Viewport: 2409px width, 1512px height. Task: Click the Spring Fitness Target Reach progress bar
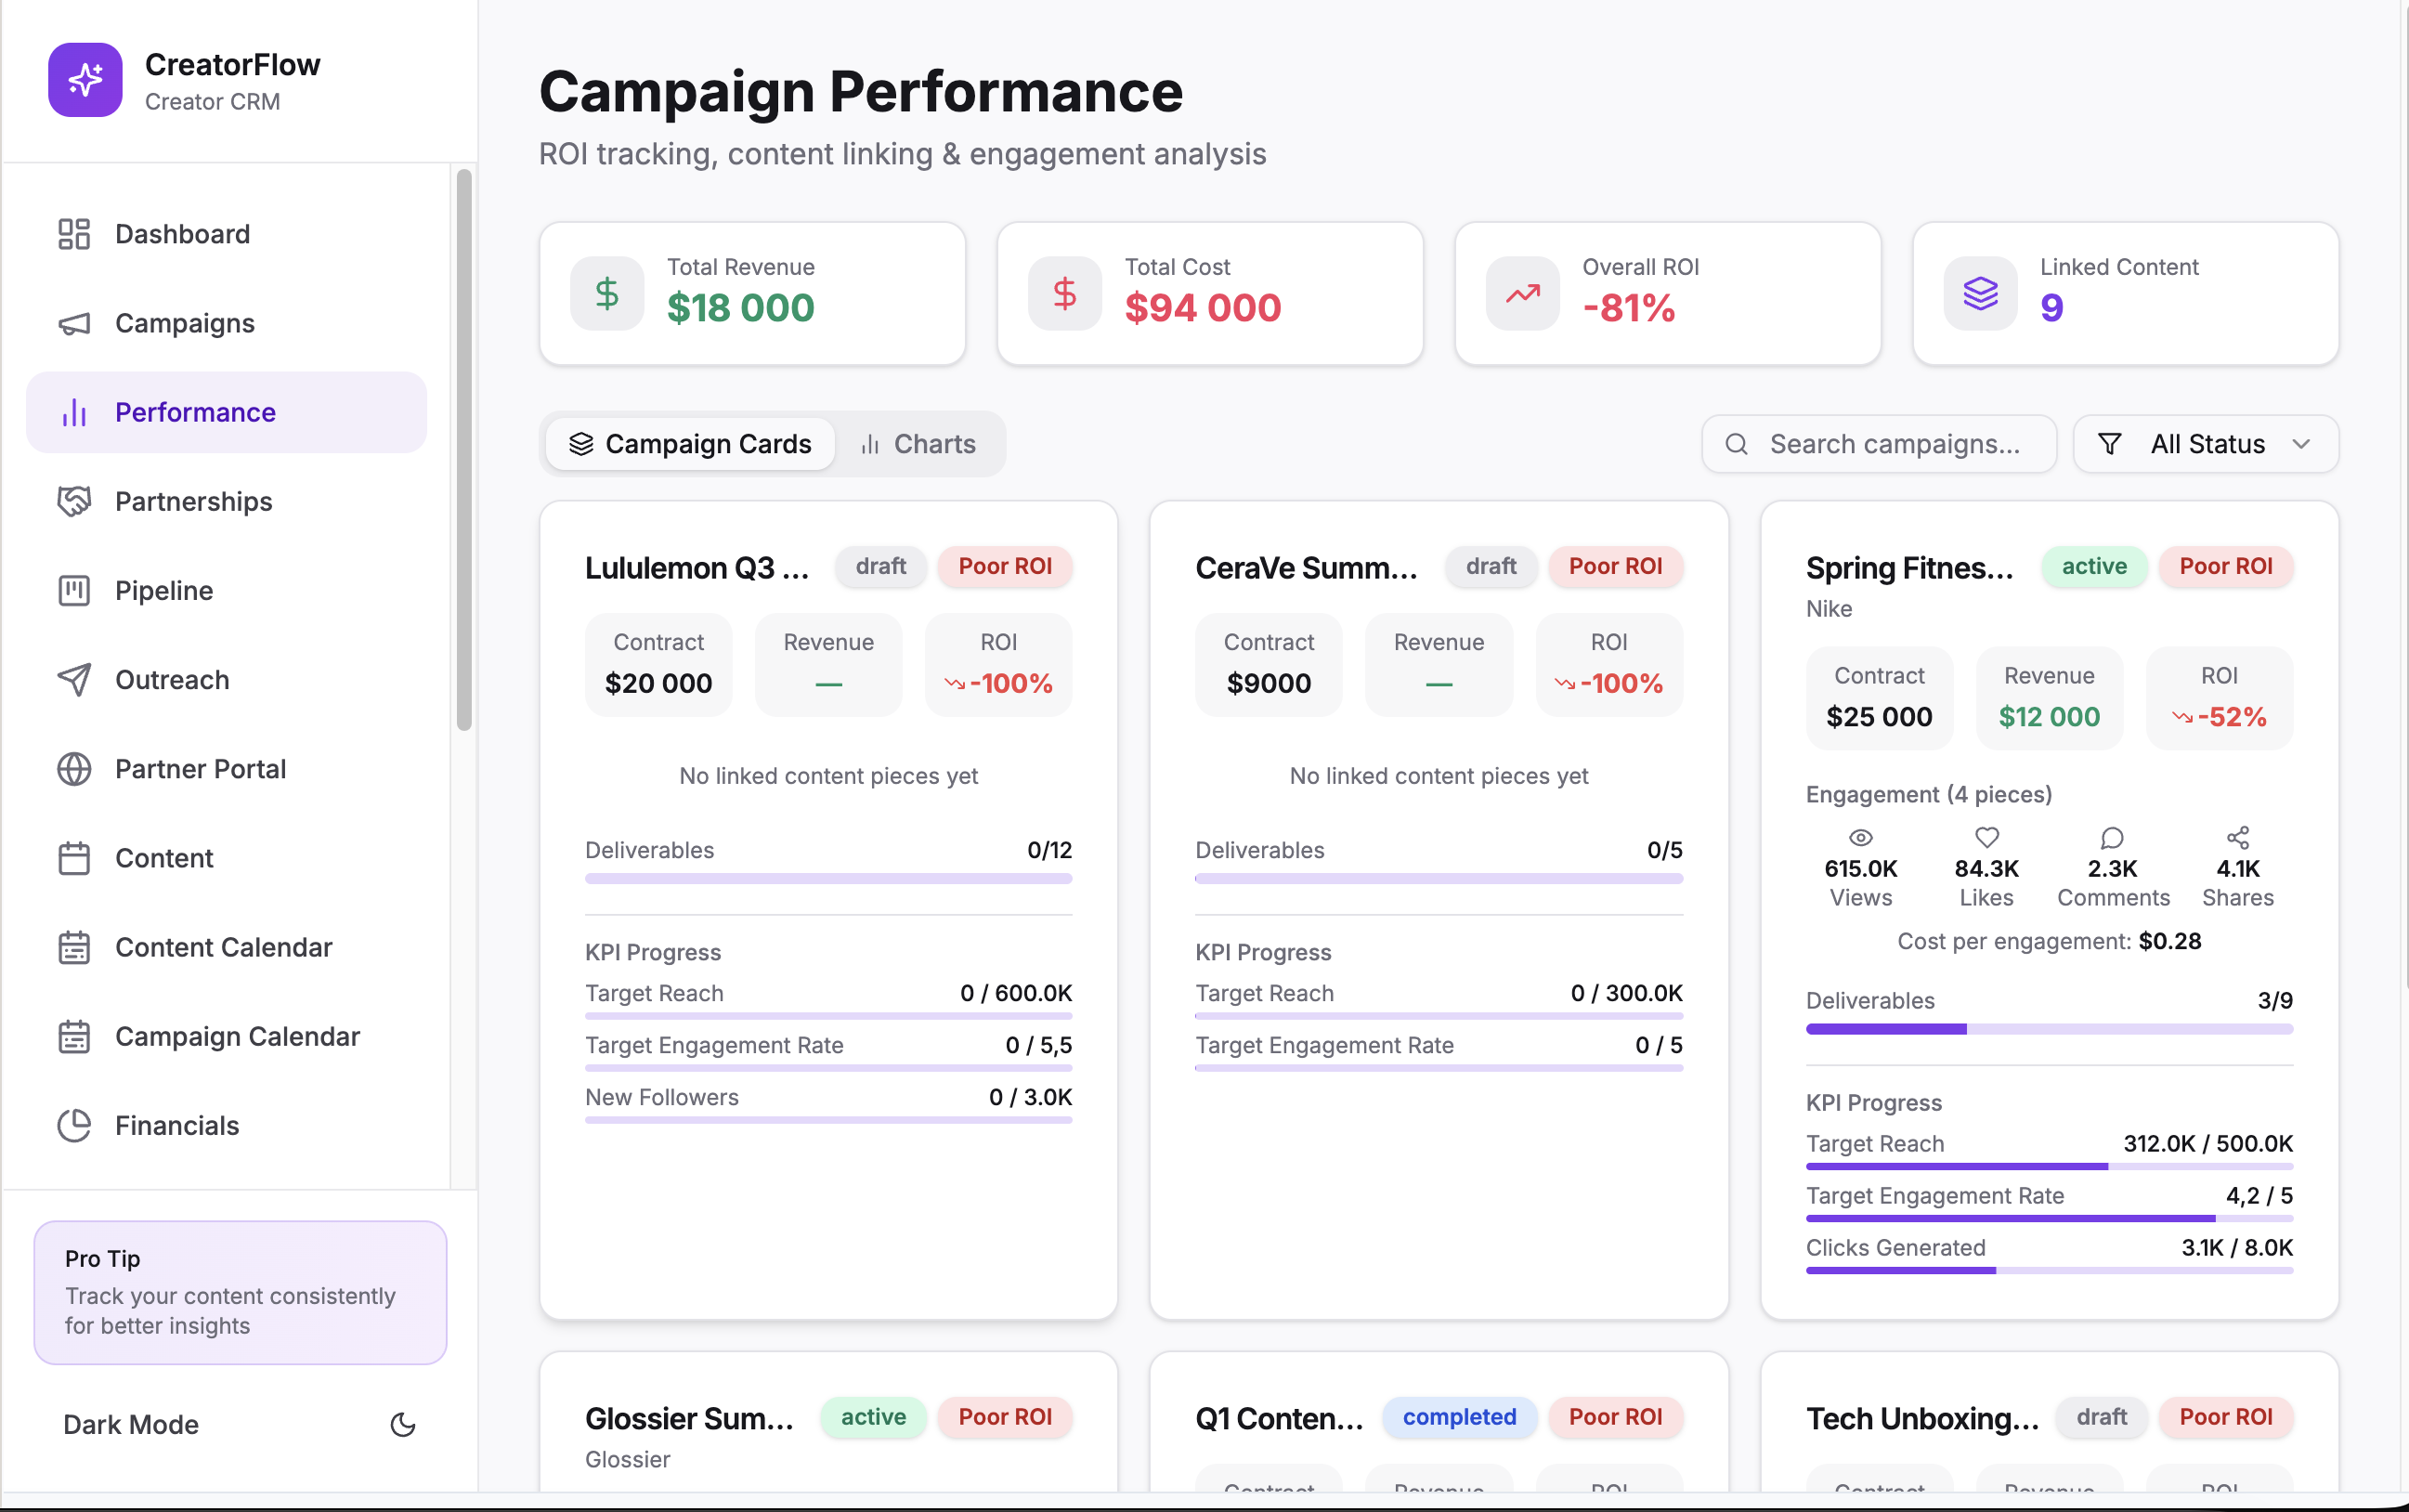pyautogui.click(x=2049, y=1167)
